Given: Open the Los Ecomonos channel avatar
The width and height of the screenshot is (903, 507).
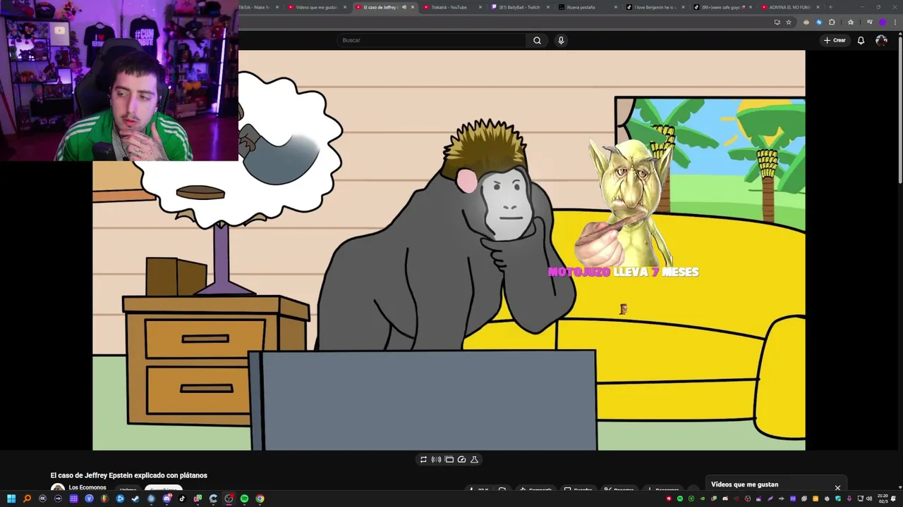Looking at the screenshot, I should pos(58,489).
